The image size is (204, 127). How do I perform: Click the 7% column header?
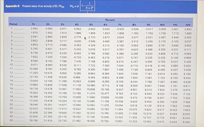pyautogui.click(x=120, y=24)
